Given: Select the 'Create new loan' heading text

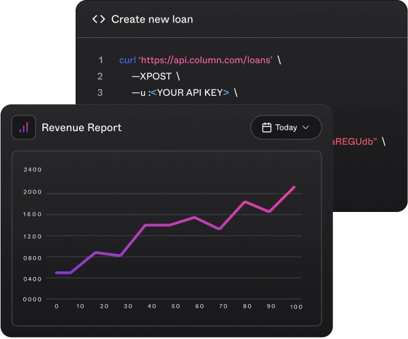Looking at the screenshot, I should click(x=152, y=19).
